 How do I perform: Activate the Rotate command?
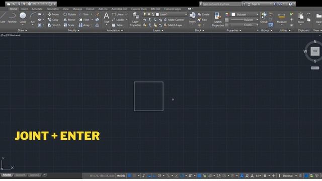click(70, 15)
